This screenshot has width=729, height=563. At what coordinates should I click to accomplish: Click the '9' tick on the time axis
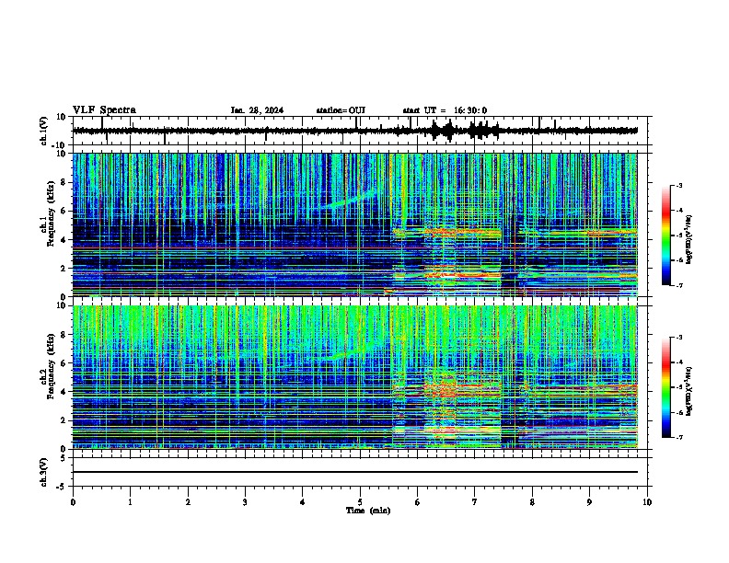tap(589, 502)
